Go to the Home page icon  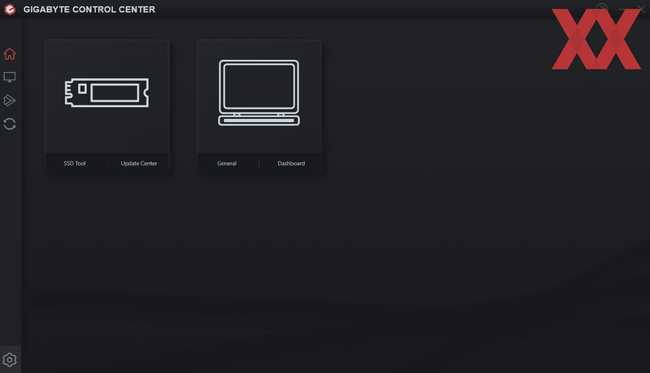point(9,54)
